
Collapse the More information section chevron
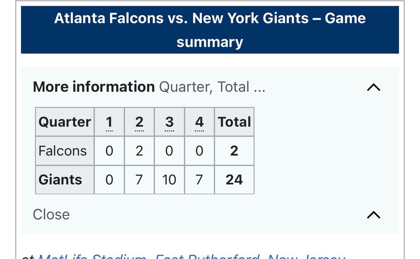click(373, 87)
